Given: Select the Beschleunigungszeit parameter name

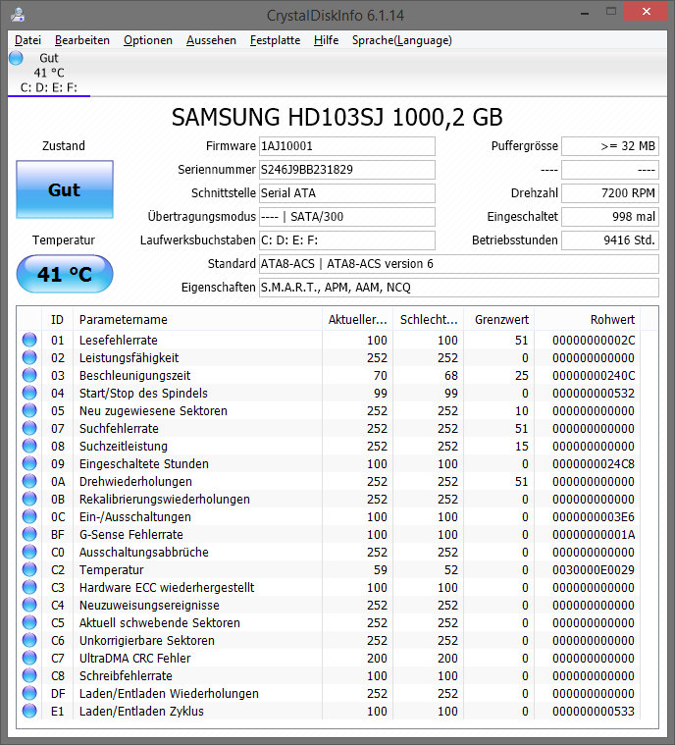Looking at the screenshot, I should click(x=134, y=375).
